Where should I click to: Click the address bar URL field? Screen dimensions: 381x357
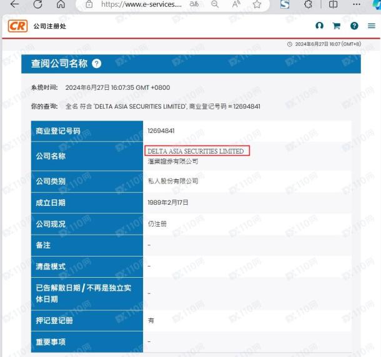point(141,4)
